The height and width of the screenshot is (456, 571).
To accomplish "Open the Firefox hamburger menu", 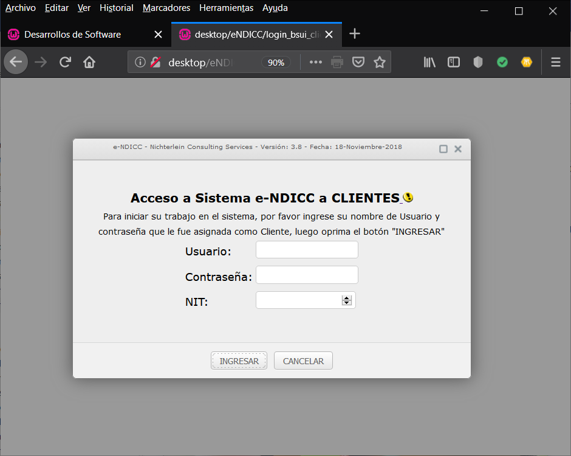I will pos(555,62).
